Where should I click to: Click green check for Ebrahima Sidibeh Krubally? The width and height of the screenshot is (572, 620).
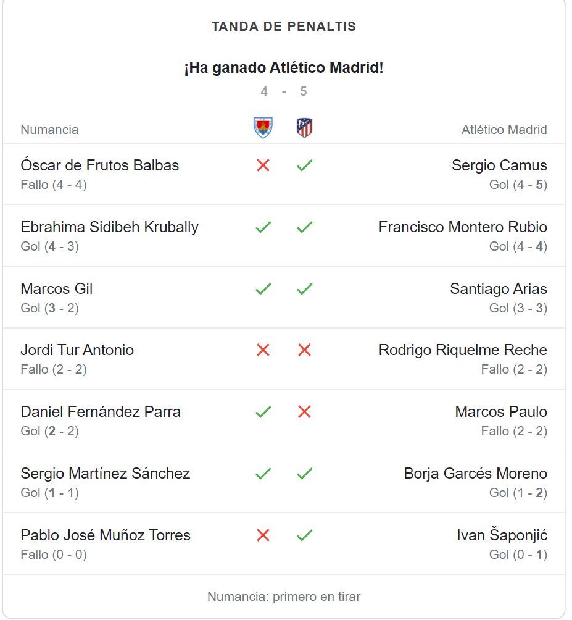pyautogui.click(x=263, y=227)
